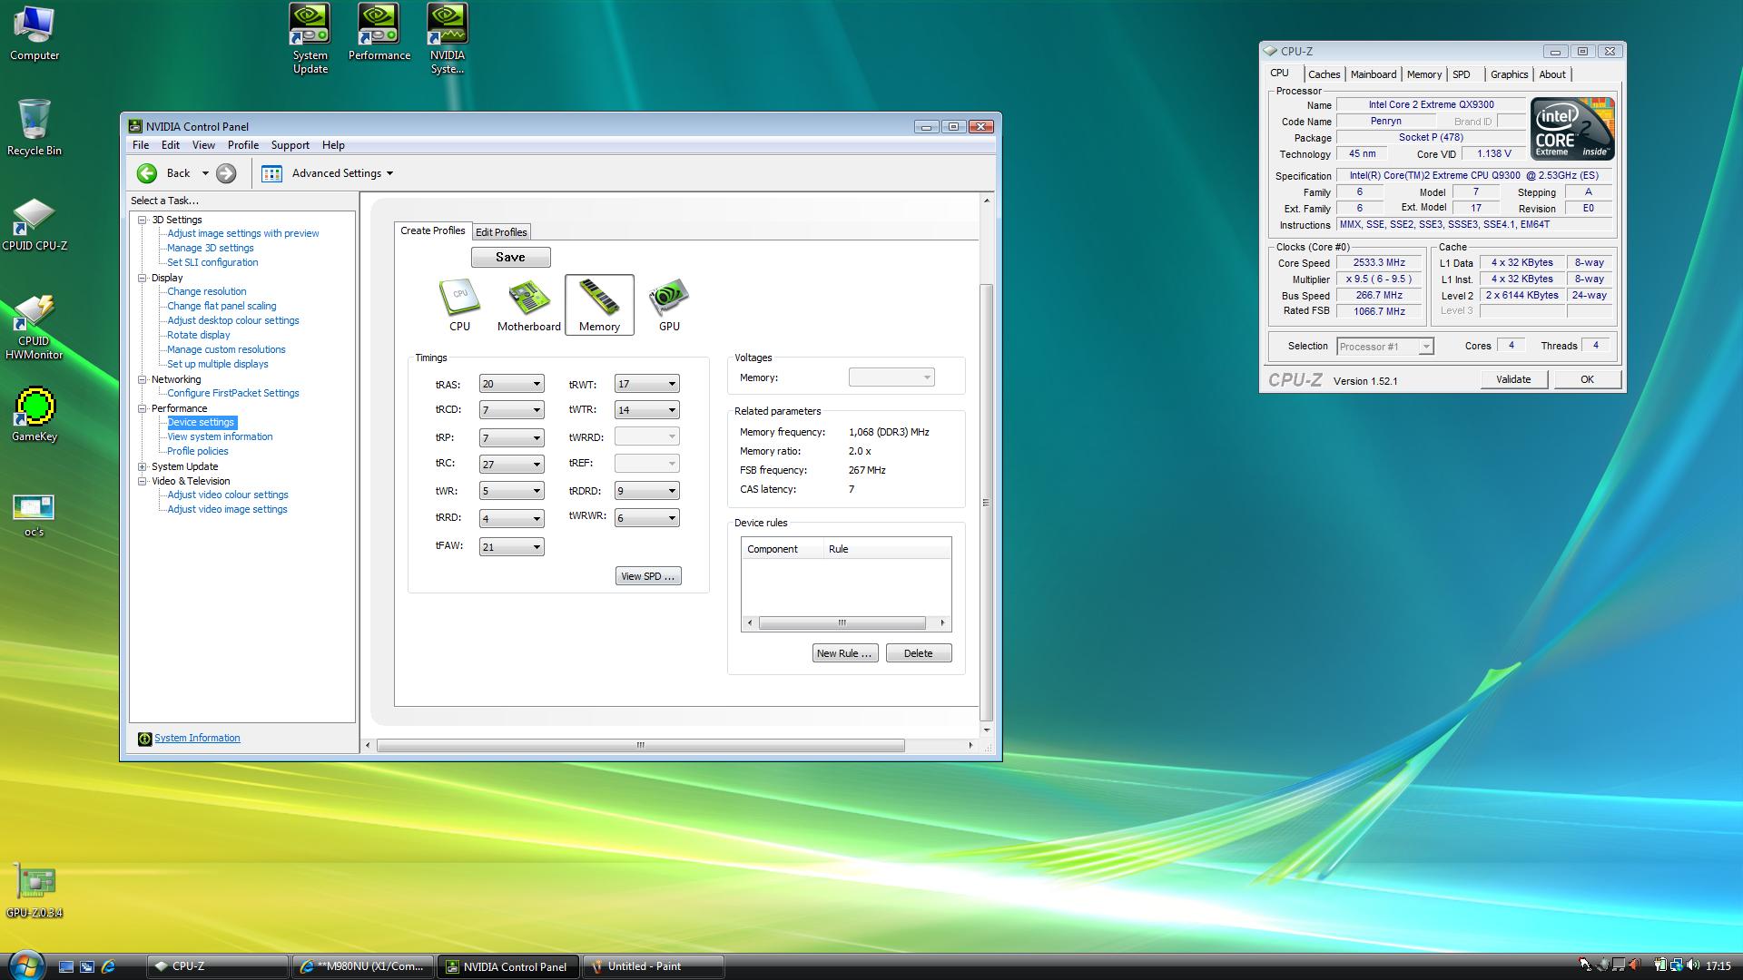The width and height of the screenshot is (1743, 980).
Task: Select the CPU component icon
Action: tap(459, 305)
